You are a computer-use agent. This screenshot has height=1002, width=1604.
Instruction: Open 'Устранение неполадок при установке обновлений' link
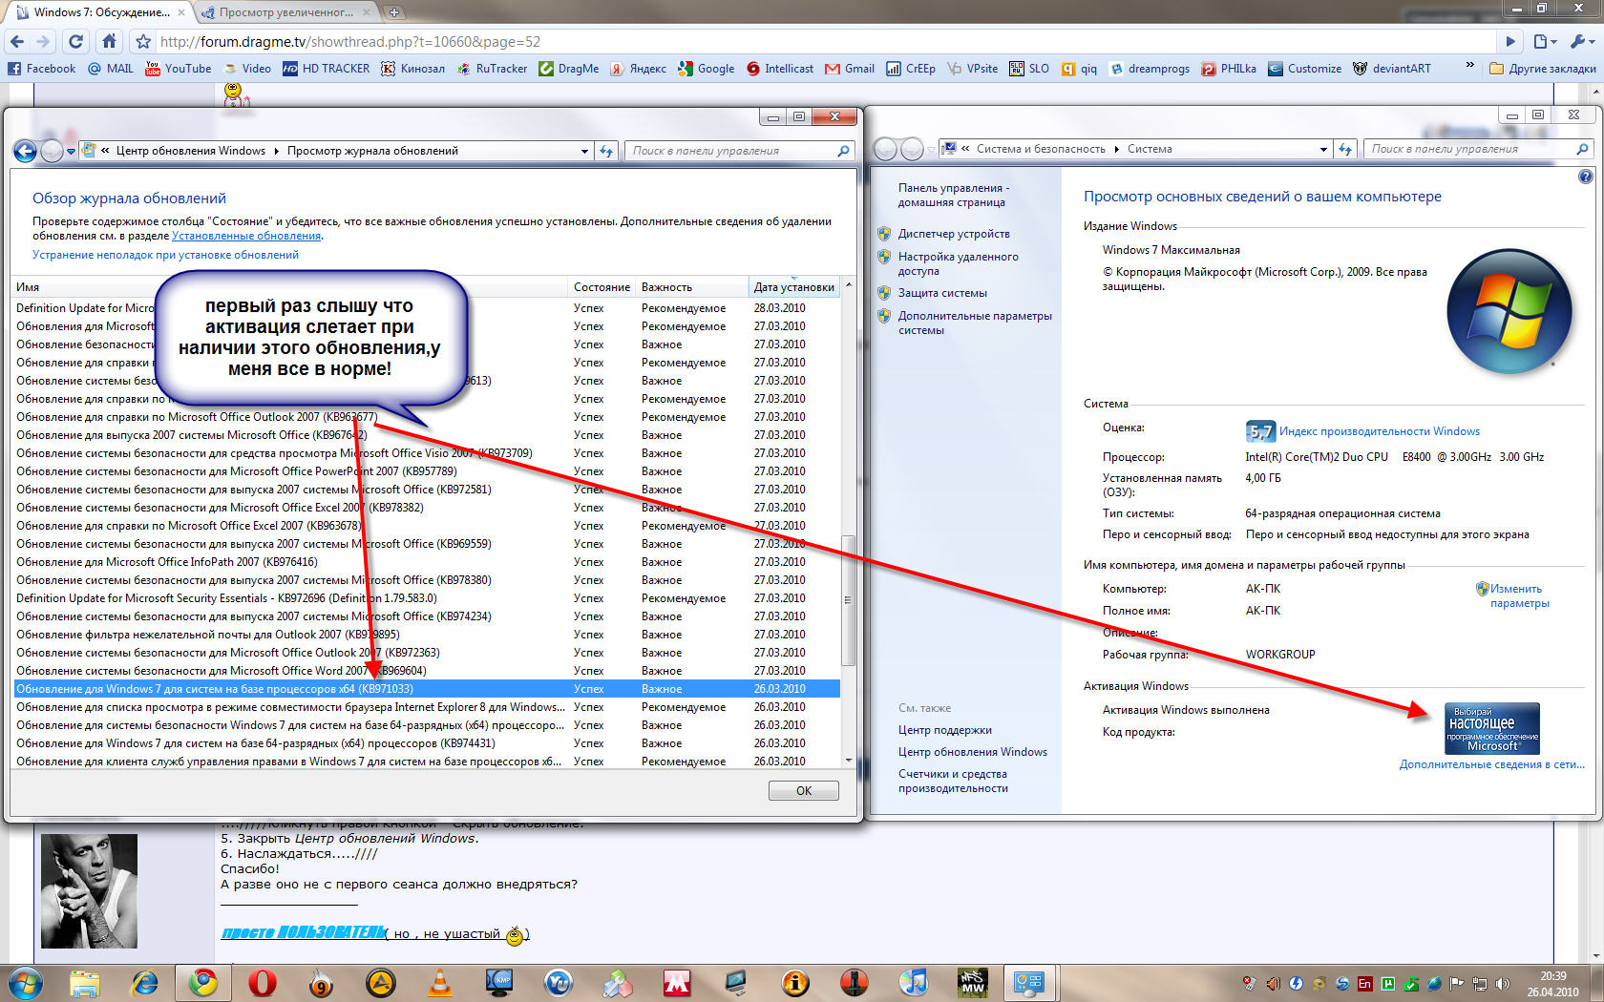click(165, 255)
